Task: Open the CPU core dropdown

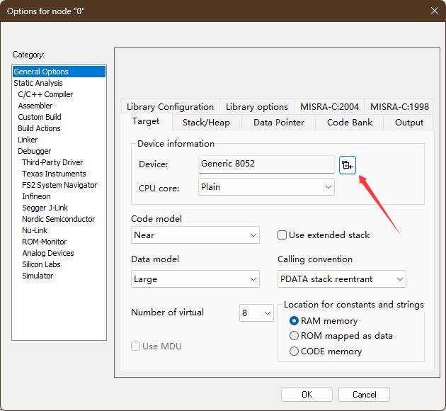Action: (x=266, y=187)
